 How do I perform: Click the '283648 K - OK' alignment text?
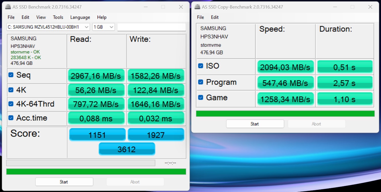coord(26,57)
